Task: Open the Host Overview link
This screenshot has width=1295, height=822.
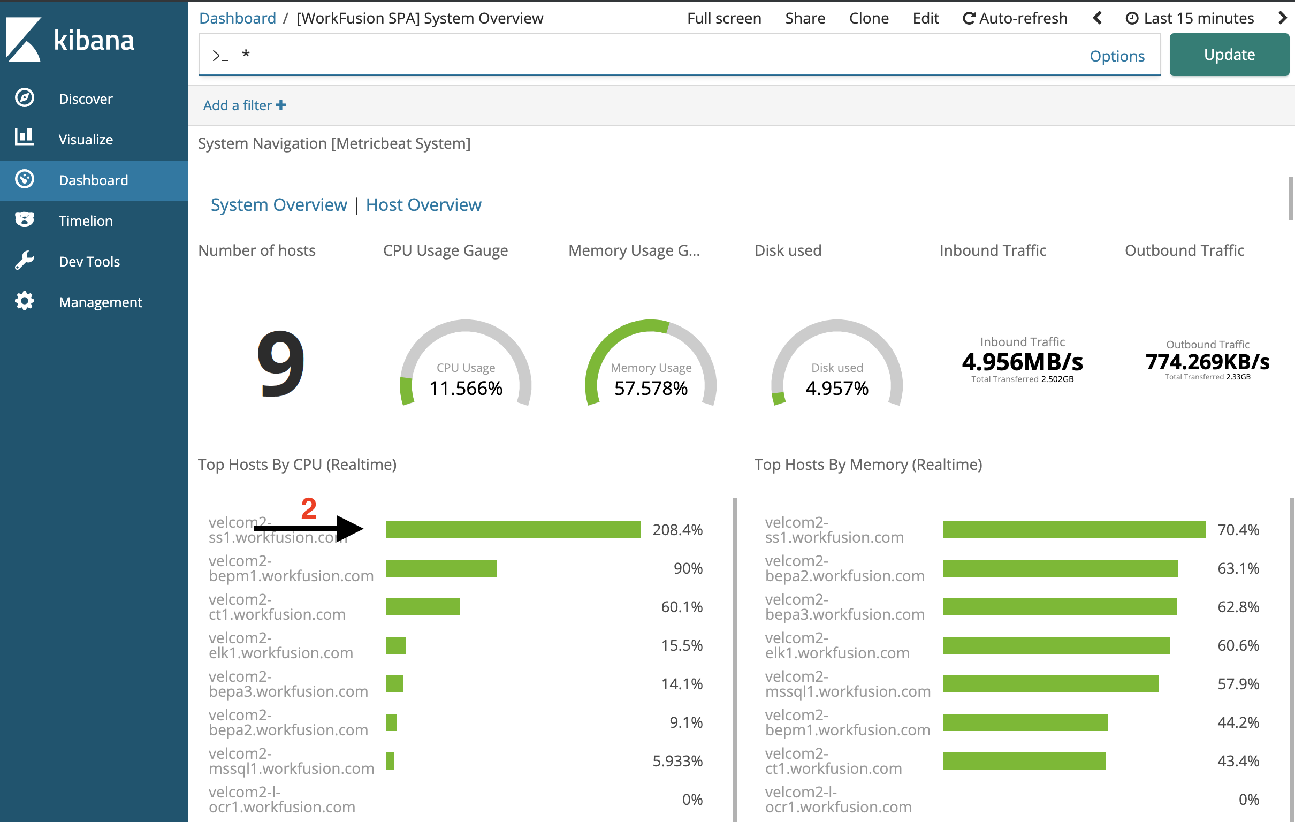Action: (x=423, y=205)
